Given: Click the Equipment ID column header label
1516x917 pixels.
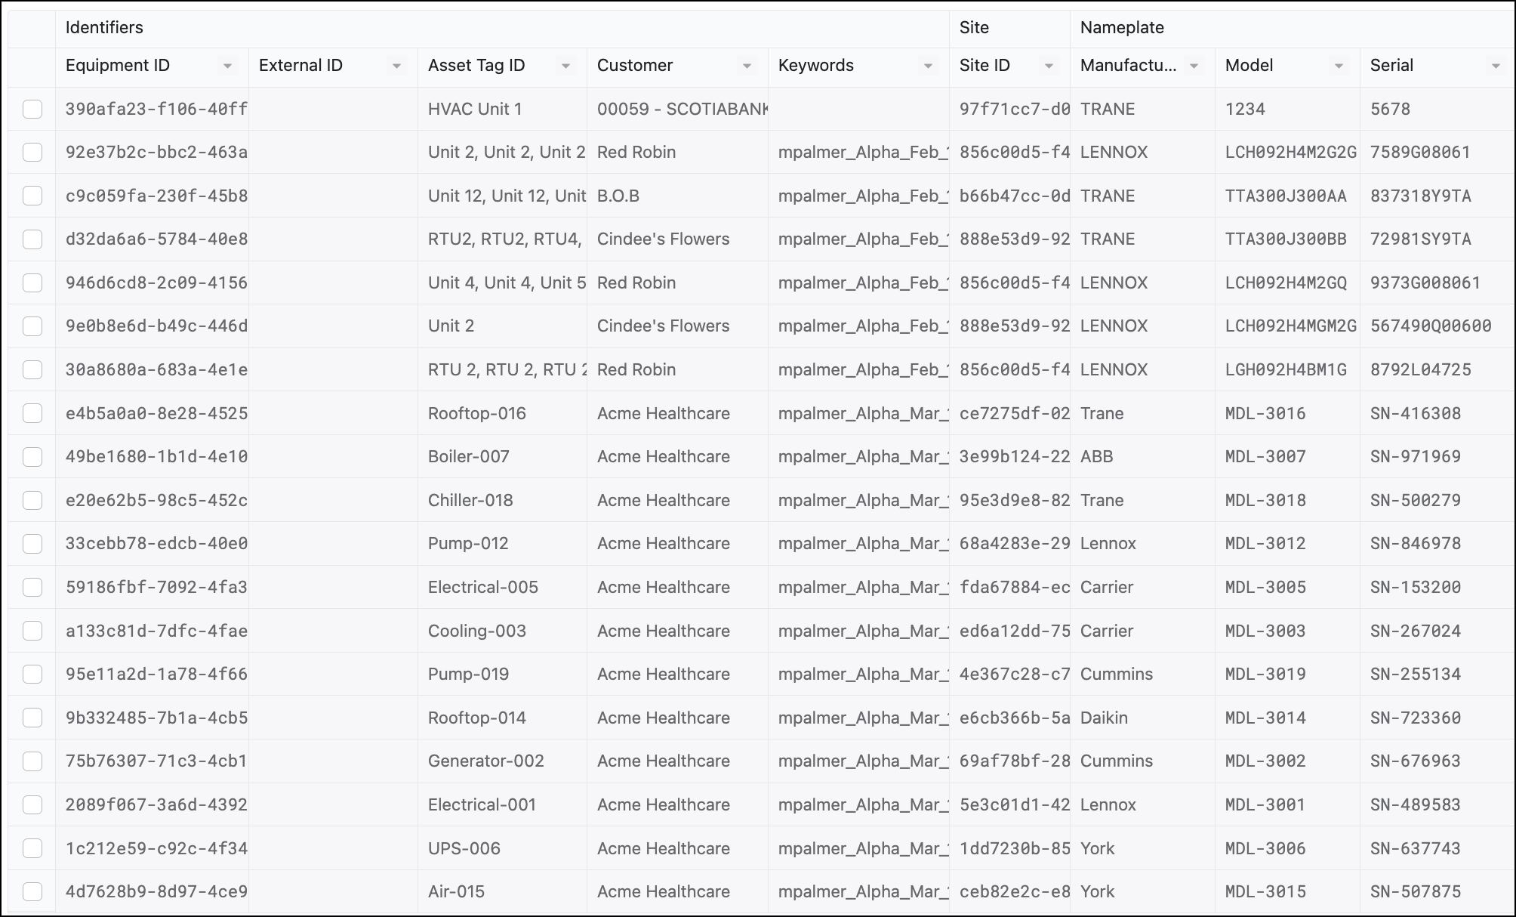Looking at the screenshot, I should click(118, 66).
